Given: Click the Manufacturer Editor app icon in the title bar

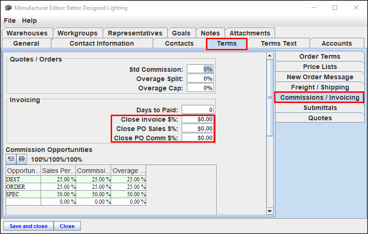Looking at the screenshot, I should [x=8, y=8].
